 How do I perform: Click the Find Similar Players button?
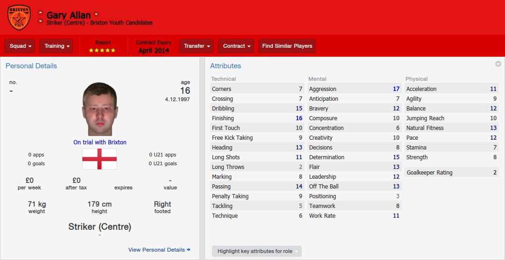tap(287, 46)
